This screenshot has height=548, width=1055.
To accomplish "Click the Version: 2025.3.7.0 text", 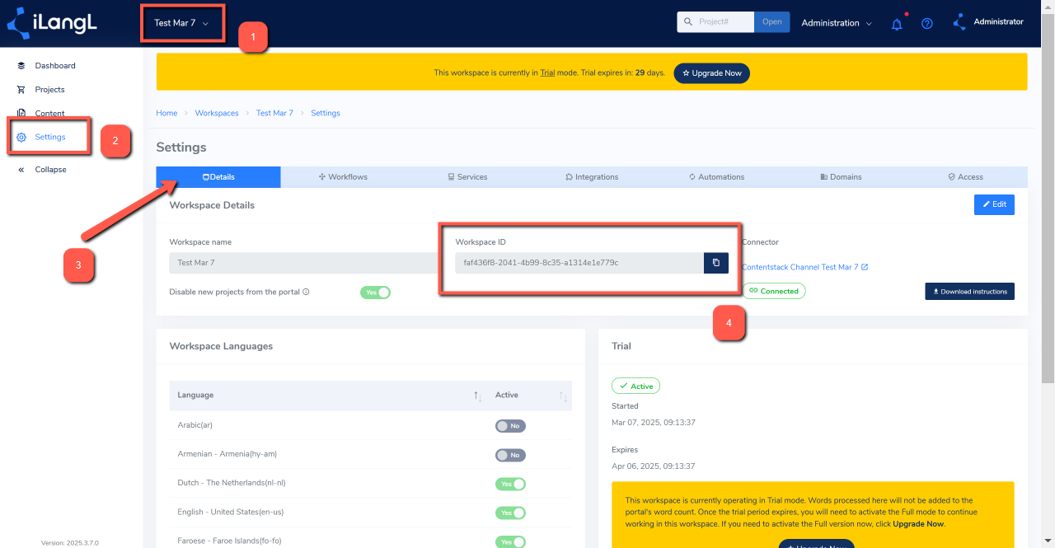I will tap(70, 543).
